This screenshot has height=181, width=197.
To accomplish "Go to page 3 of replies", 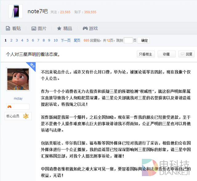I will [x=17, y=40].
